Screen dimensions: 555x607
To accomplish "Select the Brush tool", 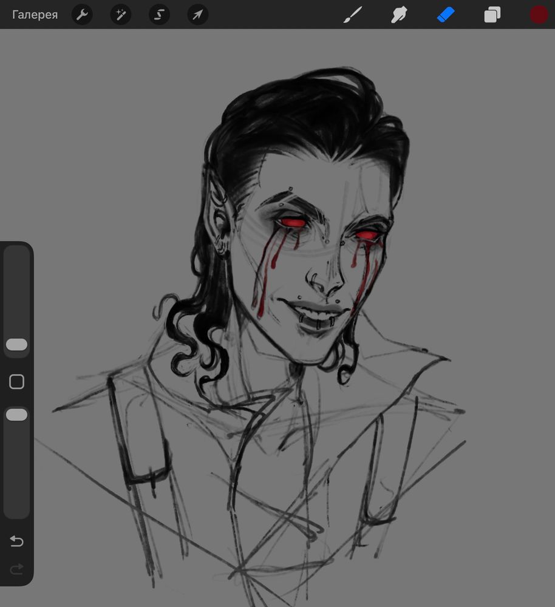I will (353, 15).
